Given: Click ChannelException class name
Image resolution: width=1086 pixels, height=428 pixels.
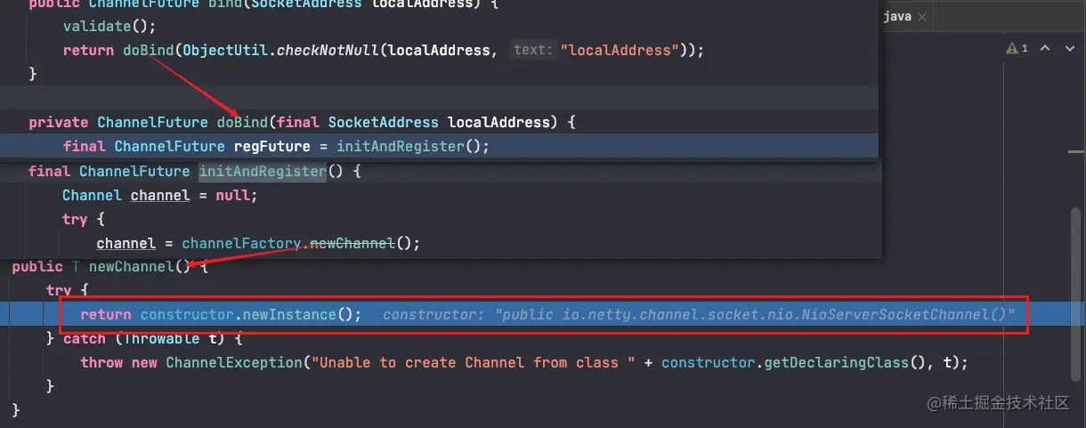Looking at the screenshot, I should pos(233,362).
